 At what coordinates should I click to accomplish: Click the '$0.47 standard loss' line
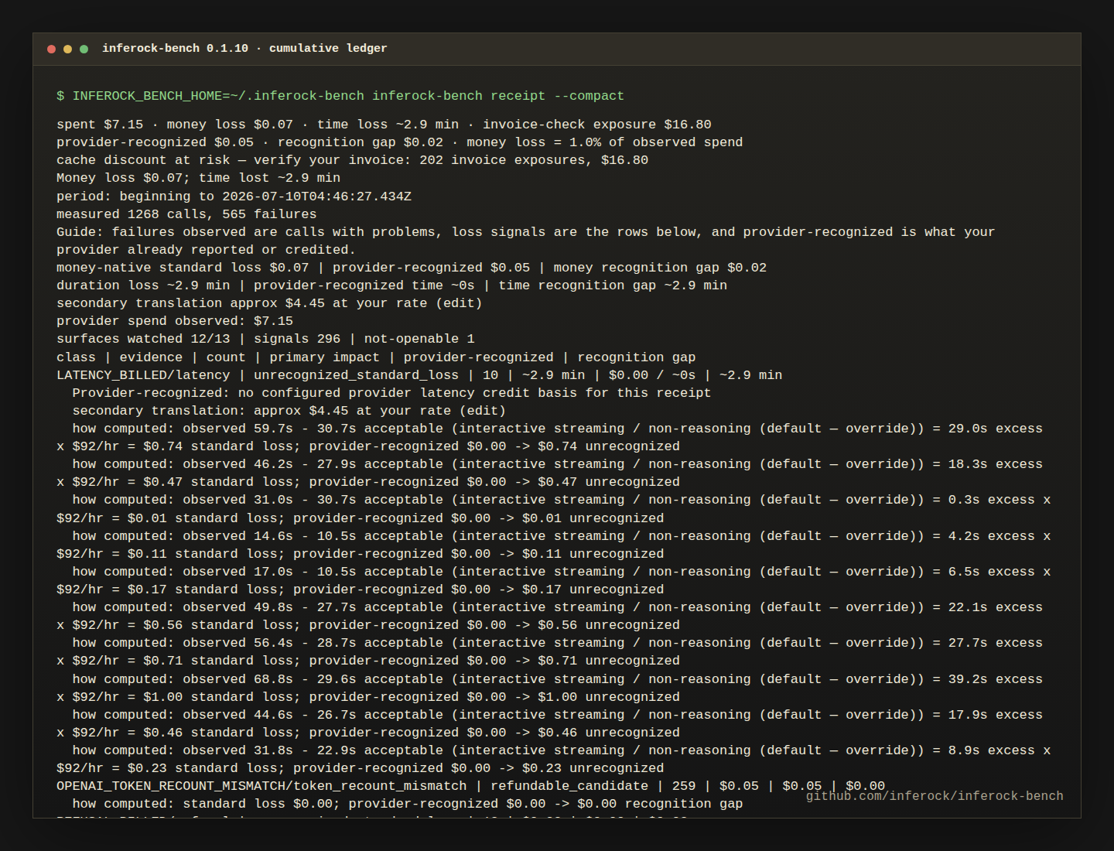pyautogui.click(x=368, y=482)
